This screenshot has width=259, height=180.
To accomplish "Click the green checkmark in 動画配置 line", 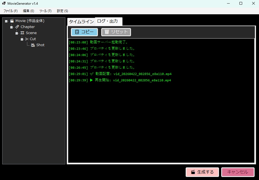I will (x=92, y=74).
